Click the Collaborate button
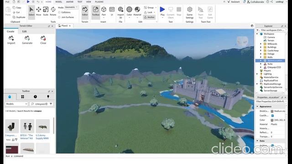The width and height of the screenshot is (292, 164). coord(255,2)
